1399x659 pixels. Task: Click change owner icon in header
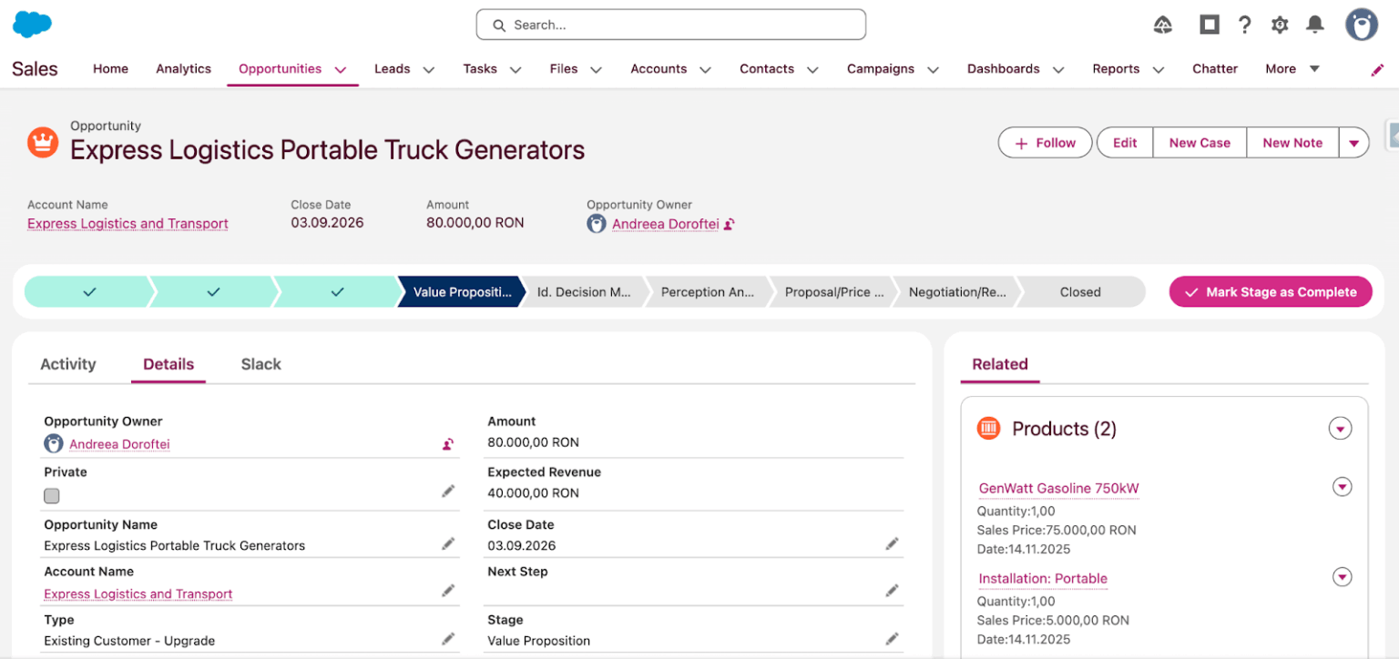point(730,224)
